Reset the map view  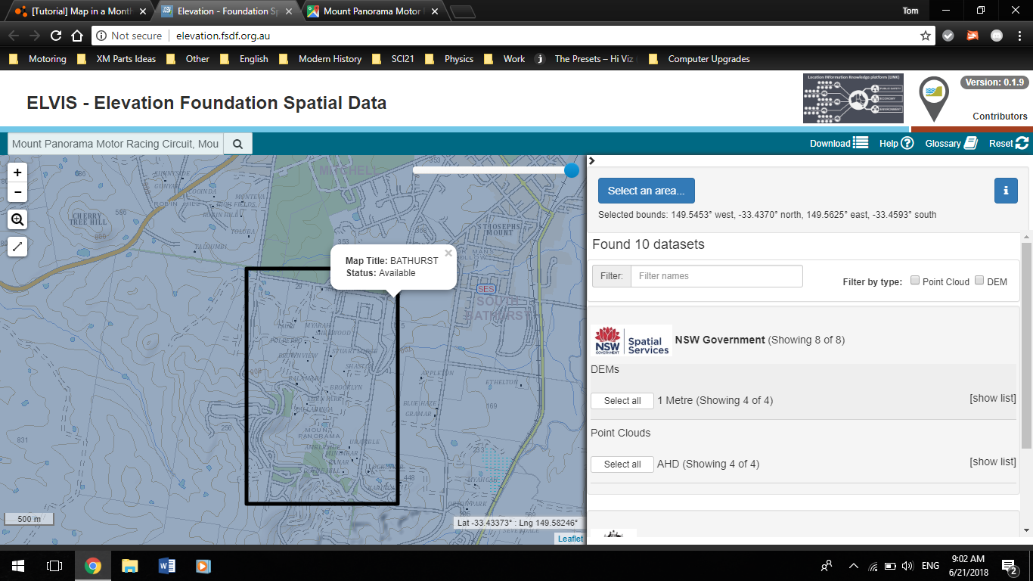(1009, 143)
